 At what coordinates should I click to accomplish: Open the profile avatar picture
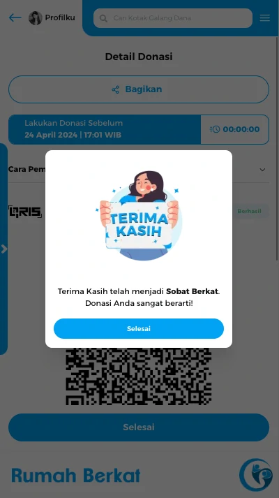[36, 18]
